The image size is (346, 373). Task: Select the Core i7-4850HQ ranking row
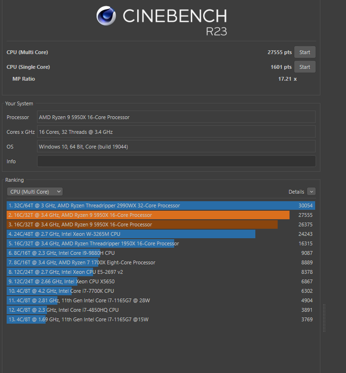click(x=161, y=310)
